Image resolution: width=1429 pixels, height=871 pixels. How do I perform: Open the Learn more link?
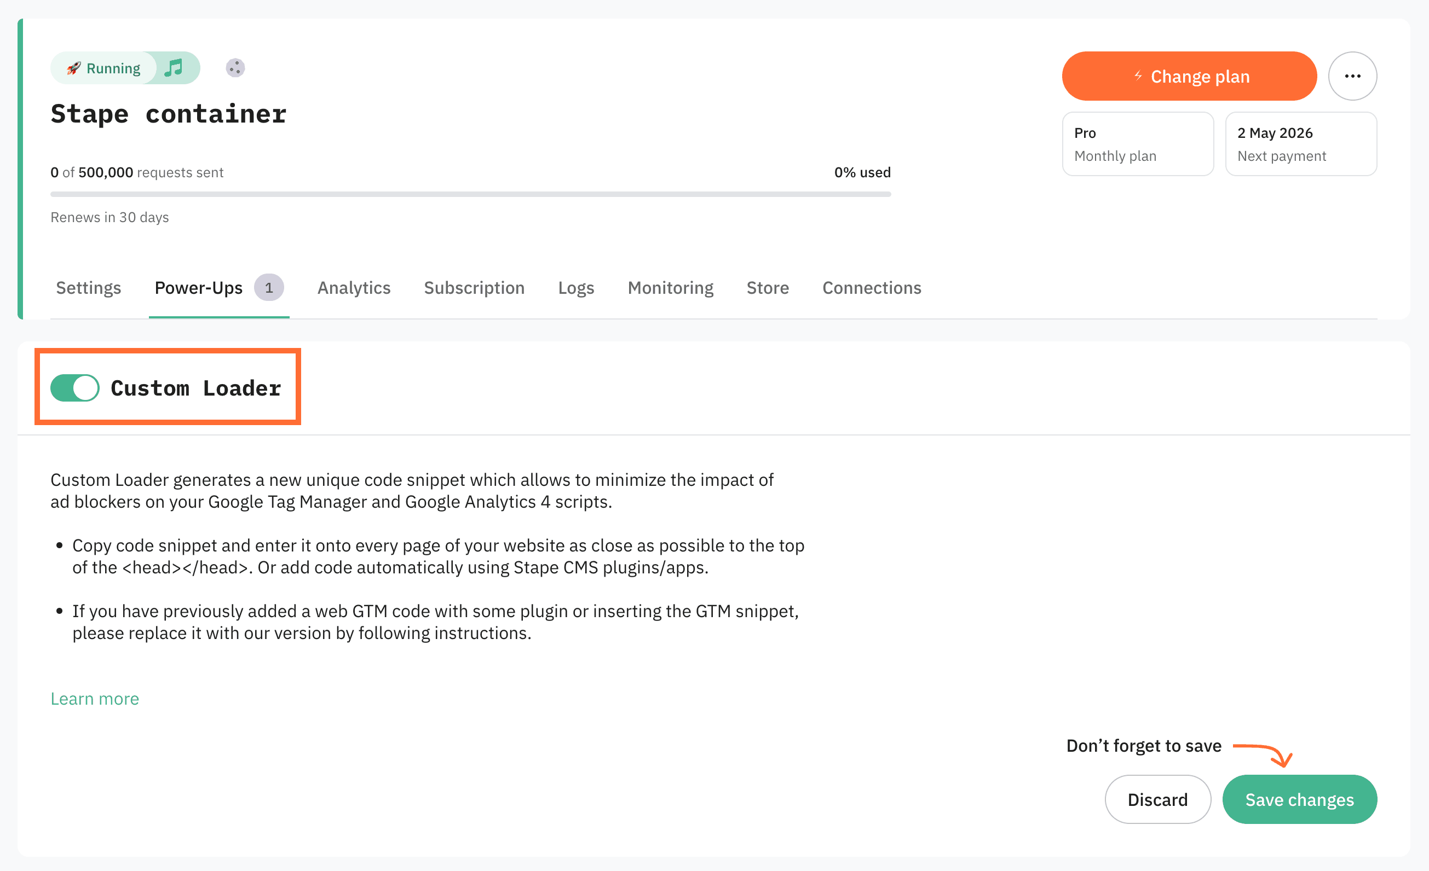(95, 698)
